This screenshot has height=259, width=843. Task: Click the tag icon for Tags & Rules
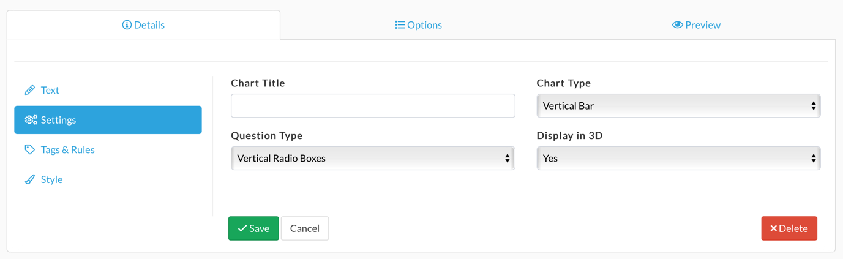tap(29, 149)
